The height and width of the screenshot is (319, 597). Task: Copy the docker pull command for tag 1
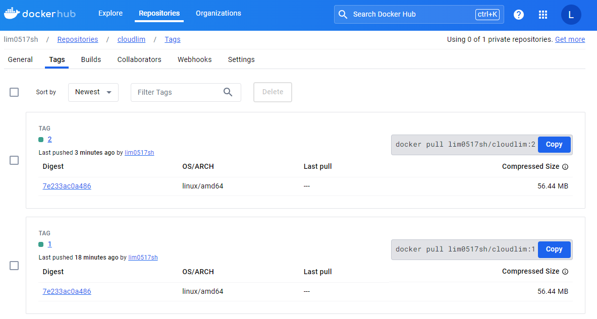point(554,249)
